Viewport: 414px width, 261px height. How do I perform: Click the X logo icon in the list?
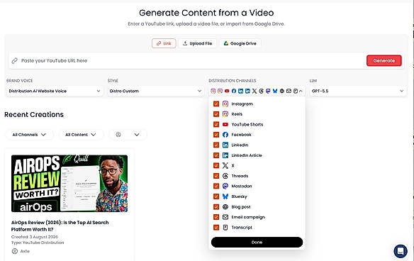click(x=225, y=166)
